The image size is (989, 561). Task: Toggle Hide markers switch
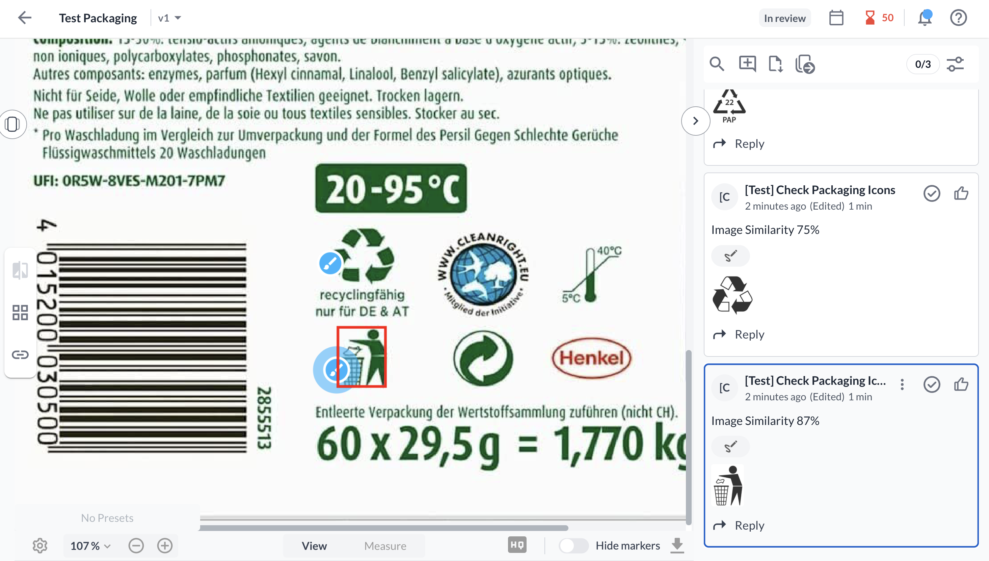coord(574,545)
